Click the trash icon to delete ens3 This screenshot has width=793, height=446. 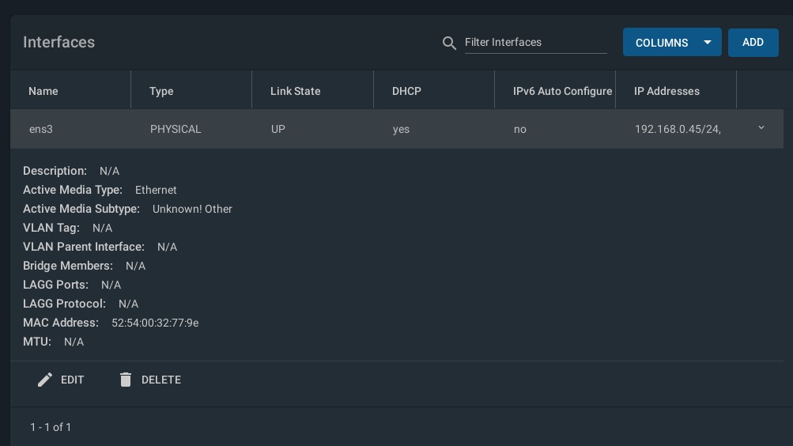126,380
